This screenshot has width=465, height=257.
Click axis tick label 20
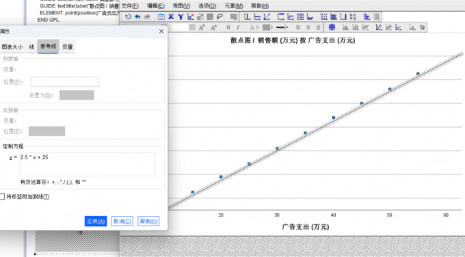pyautogui.click(x=221, y=215)
